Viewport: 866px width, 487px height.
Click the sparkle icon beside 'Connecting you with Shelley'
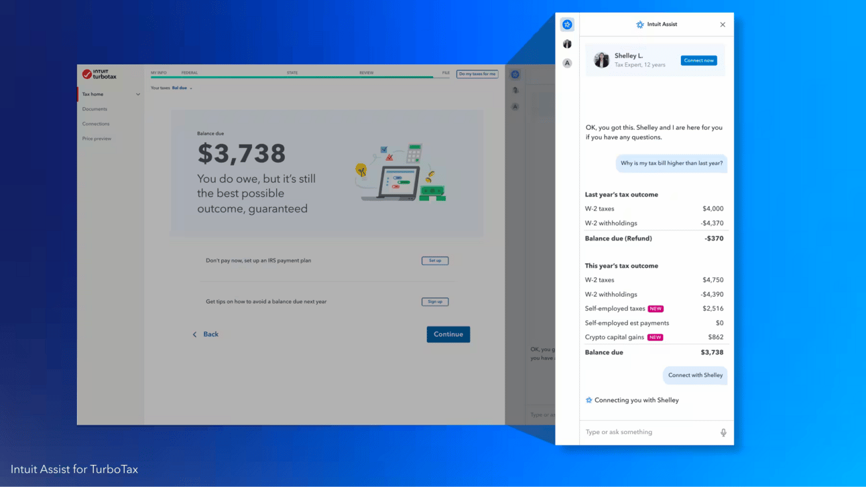click(589, 400)
